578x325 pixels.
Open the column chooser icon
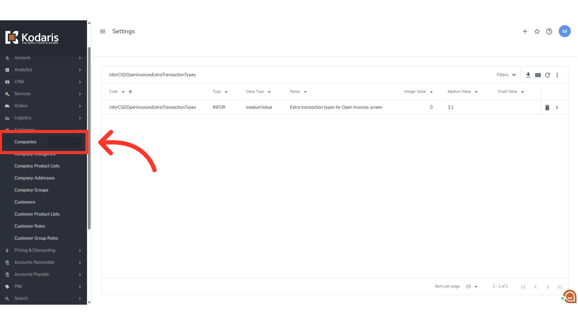pos(538,75)
